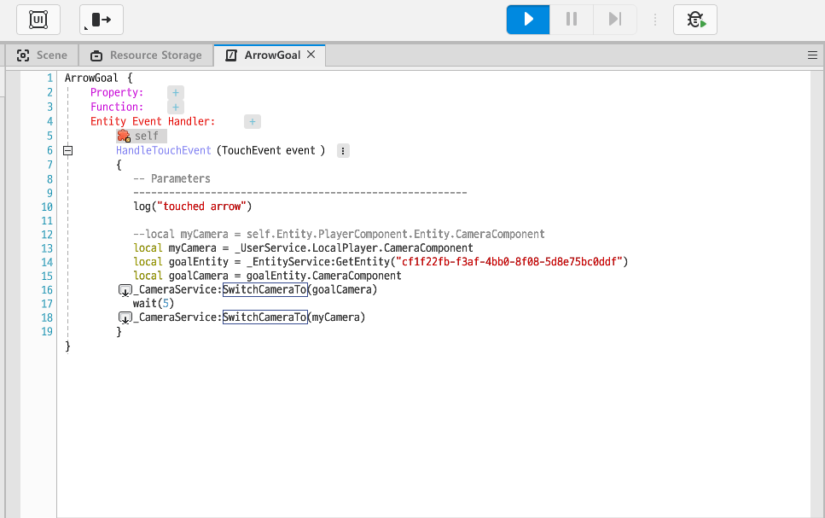Click the Property: label
The width and height of the screenshot is (825, 518).
tap(117, 93)
